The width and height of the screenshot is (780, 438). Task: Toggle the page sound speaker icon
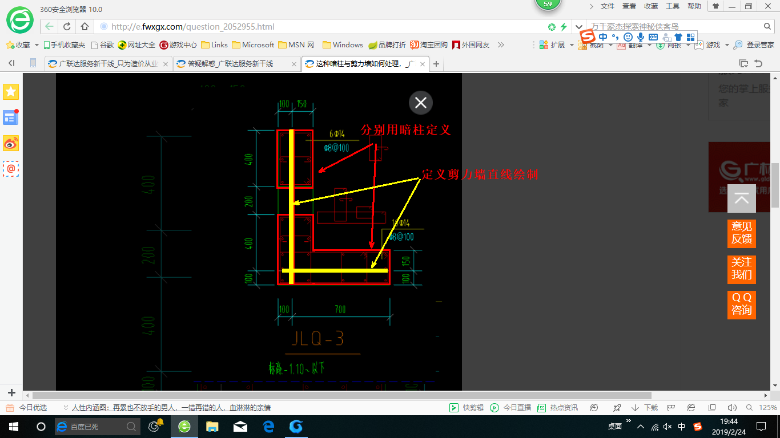pos(733,408)
